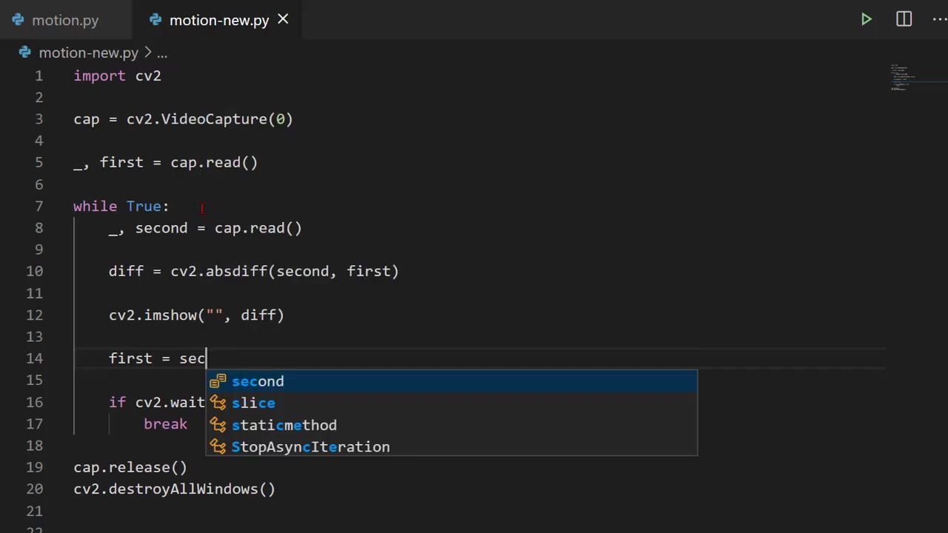The image size is (948, 533).
Task: Close the motion-new.py tab
Action: click(x=283, y=20)
